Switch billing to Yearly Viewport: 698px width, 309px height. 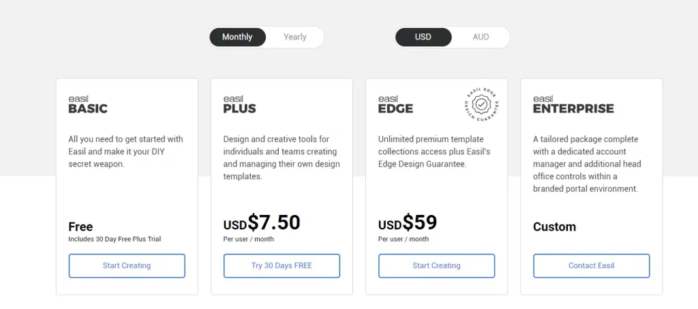(295, 37)
